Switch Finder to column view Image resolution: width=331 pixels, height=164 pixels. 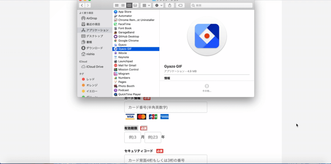pyautogui.click(x=129, y=5)
